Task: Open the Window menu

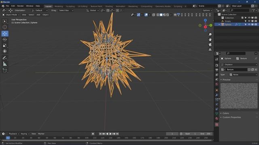Action: tap(30, 6)
